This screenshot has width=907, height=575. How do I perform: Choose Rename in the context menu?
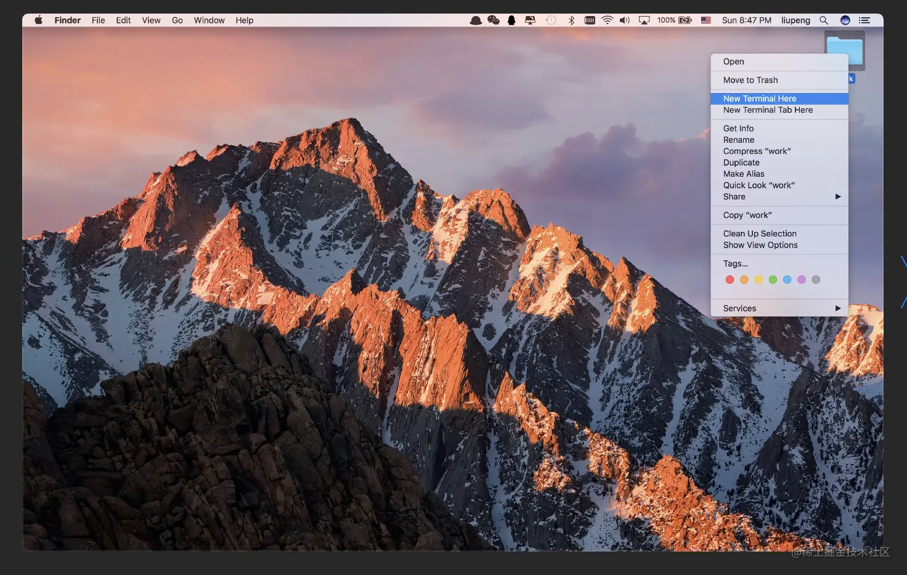click(779, 140)
